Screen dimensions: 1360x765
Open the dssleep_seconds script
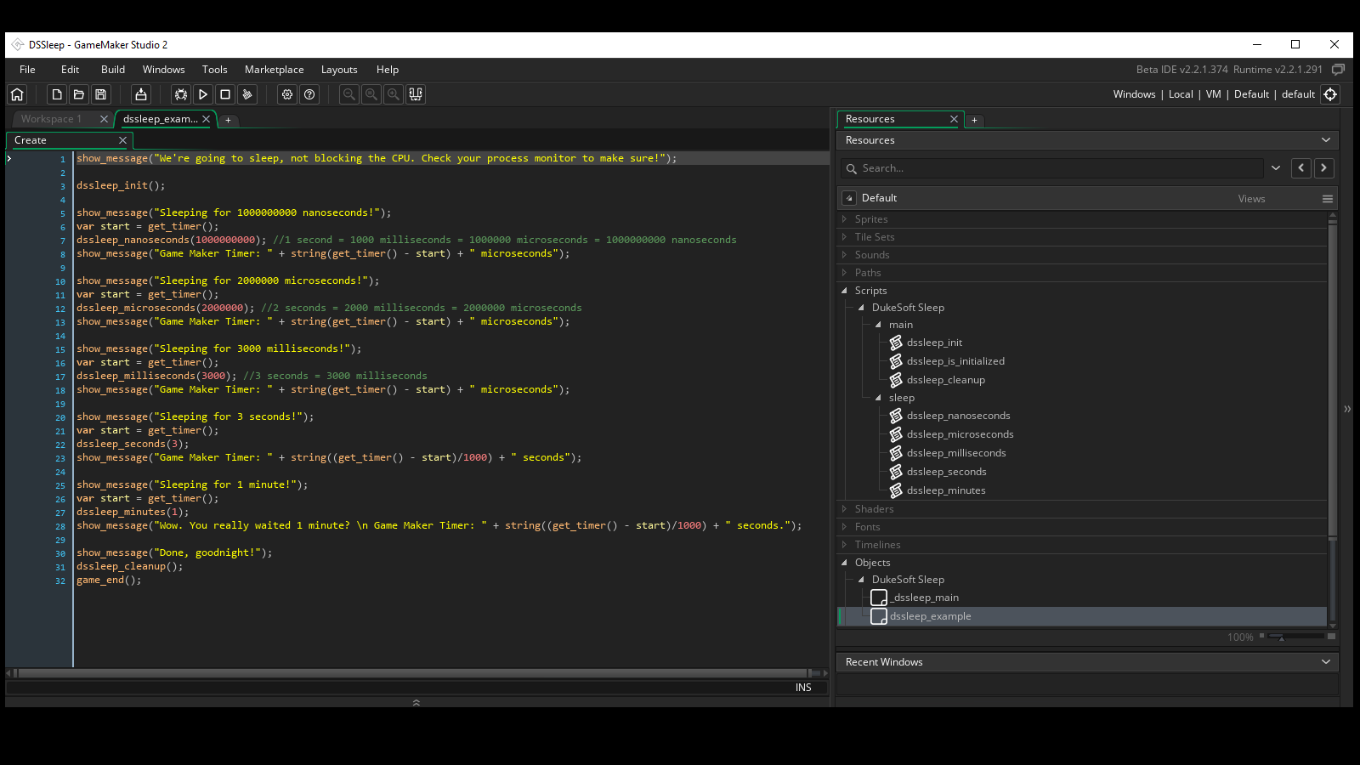click(946, 472)
